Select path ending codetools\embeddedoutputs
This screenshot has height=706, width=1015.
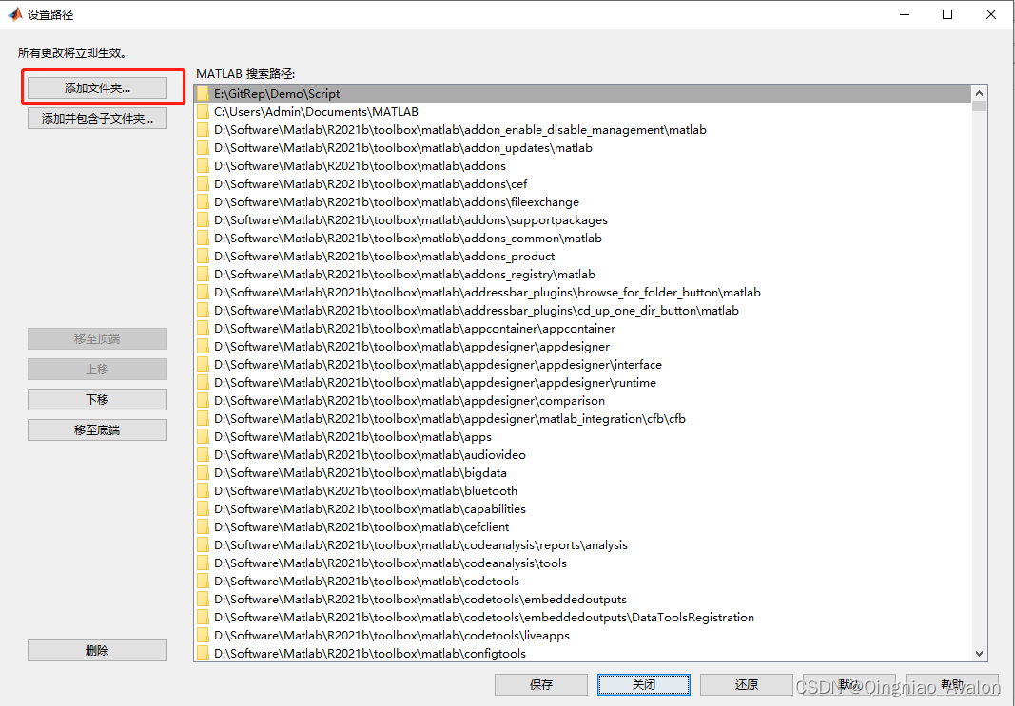tap(420, 600)
